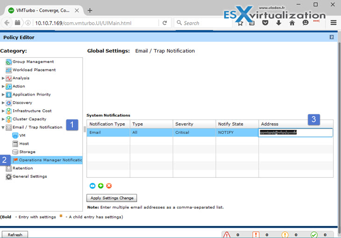
Task: Select the Retention category
Action: pos(22,168)
